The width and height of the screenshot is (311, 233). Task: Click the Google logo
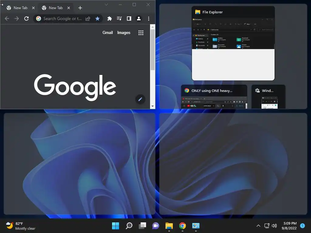75,87
